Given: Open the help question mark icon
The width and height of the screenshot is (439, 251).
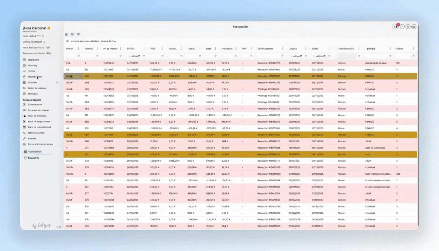Looking at the screenshot, I should pyautogui.click(x=402, y=27).
